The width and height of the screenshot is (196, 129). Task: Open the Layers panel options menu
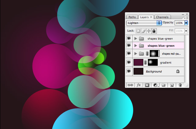pyautogui.click(x=186, y=18)
